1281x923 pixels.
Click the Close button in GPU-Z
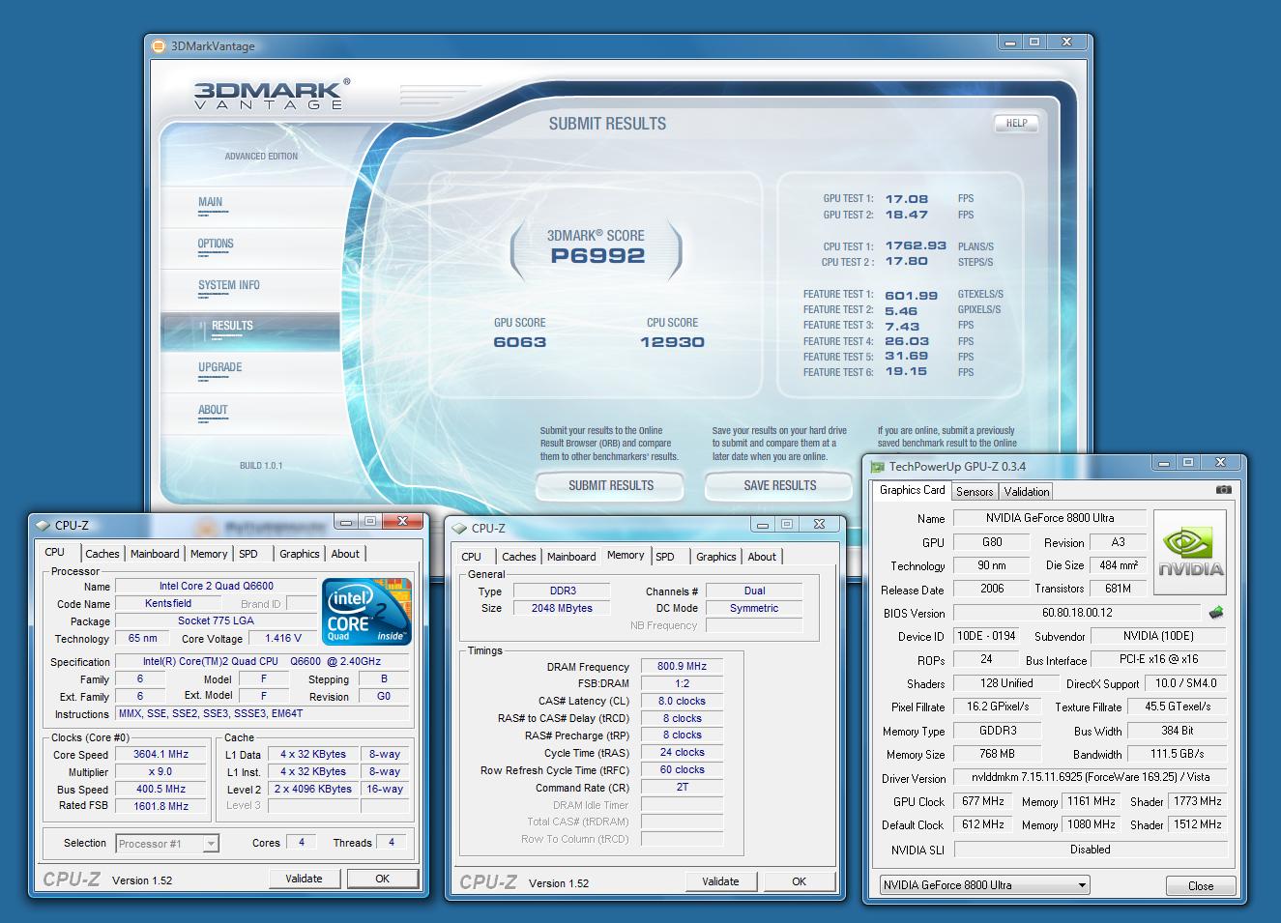(1200, 885)
